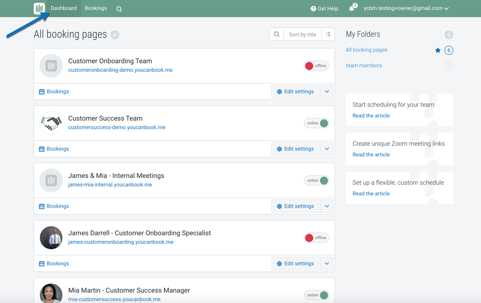Open the notifications bell
481x303 pixels.
point(352,9)
